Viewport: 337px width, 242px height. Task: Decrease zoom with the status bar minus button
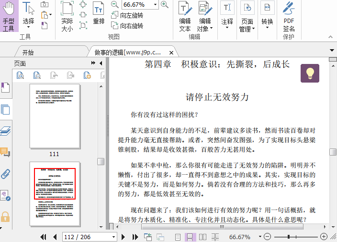267,237
